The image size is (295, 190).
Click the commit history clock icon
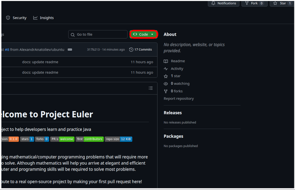pos(131,50)
